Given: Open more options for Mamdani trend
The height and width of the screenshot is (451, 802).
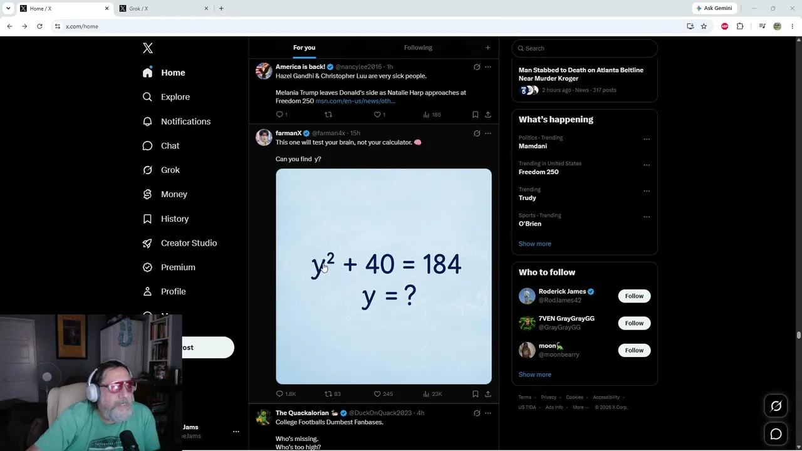Looking at the screenshot, I should click(x=647, y=139).
